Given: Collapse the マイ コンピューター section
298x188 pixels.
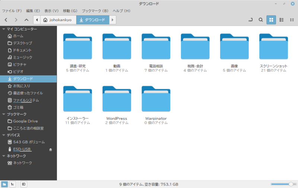Looking at the screenshot, I should tap(4, 29).
